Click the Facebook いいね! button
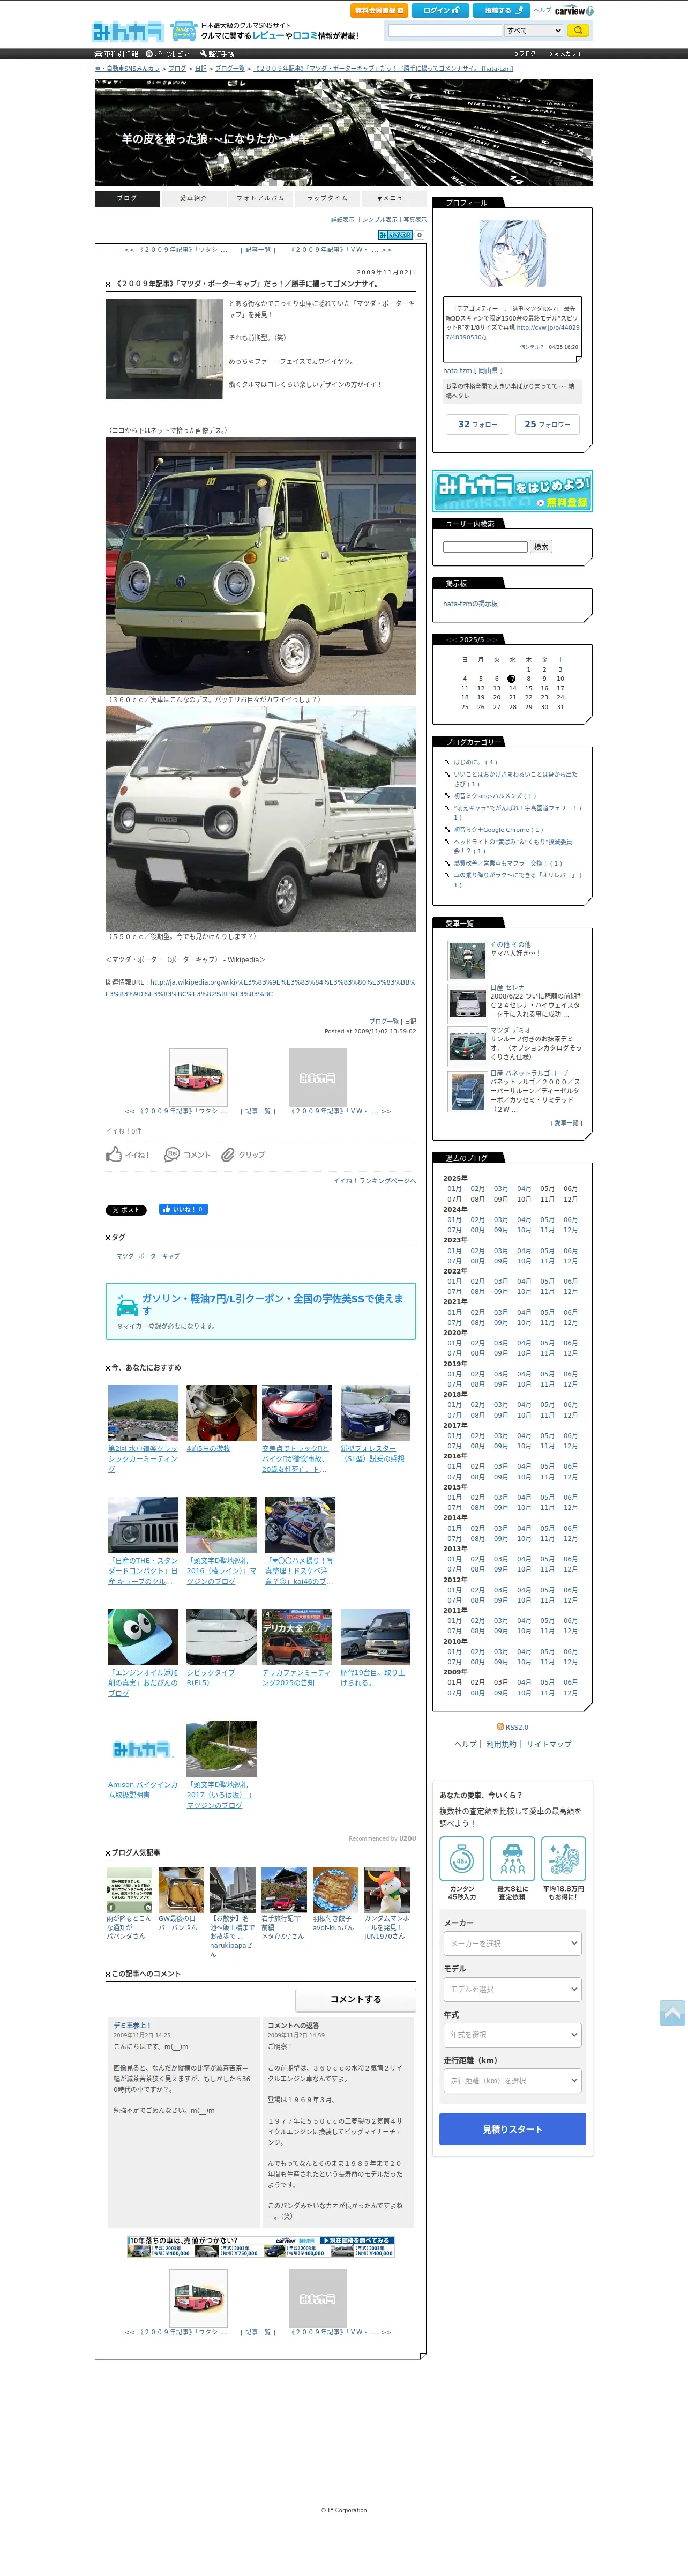The image size is (688, 2576). tap(183, 1209)
